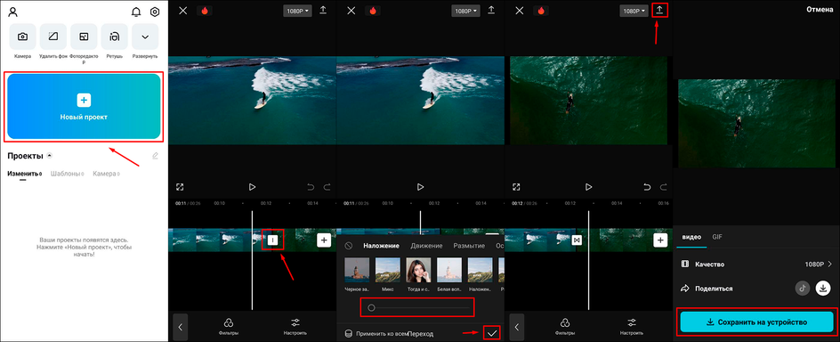Add a clip with plus button in wave editor with Фильтры
840x342 pixels.
point(324,240)
